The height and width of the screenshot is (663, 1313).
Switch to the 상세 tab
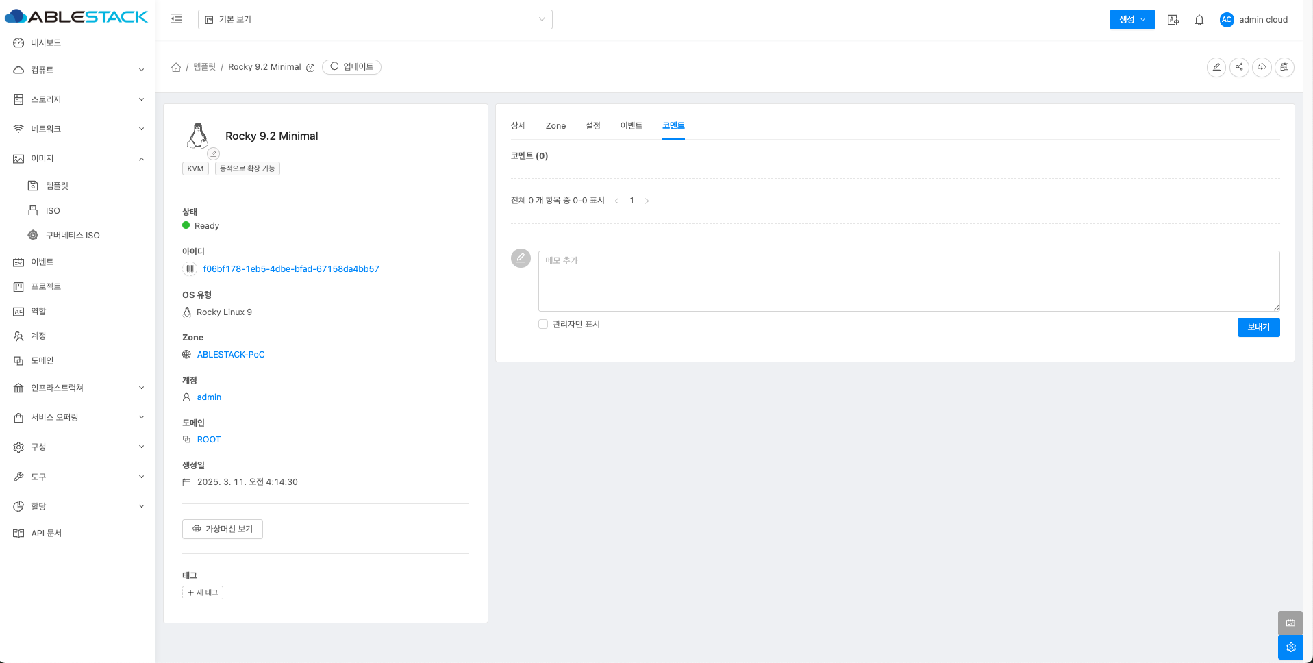[518, 126]
